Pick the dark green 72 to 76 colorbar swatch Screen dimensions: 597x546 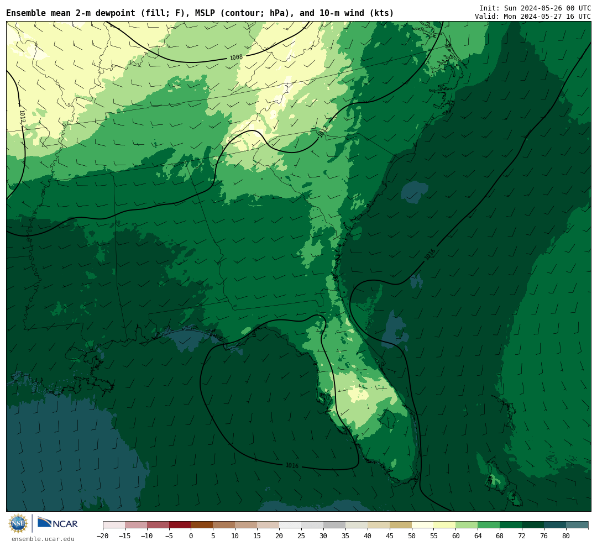point(533,525)
